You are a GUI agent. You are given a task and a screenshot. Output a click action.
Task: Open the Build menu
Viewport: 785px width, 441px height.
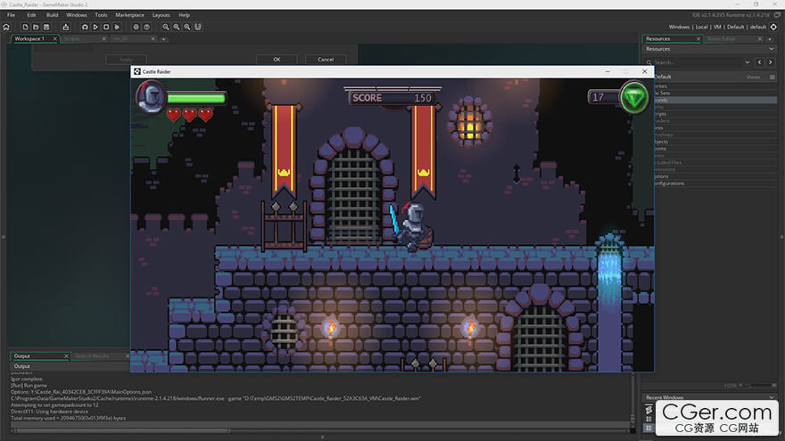tap(52, 15)
